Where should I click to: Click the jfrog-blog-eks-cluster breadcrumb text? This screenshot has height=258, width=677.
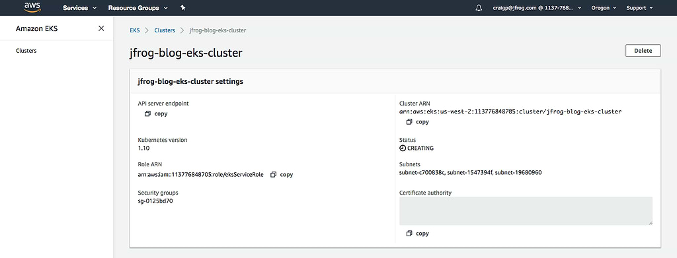click(x=218, y=30)
